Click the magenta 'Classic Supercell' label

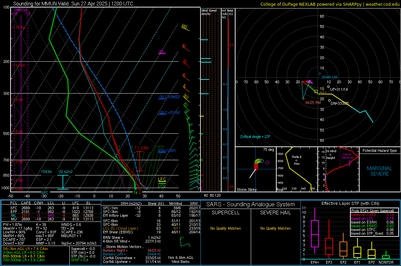pyautogui.click(x=347, y=156)
